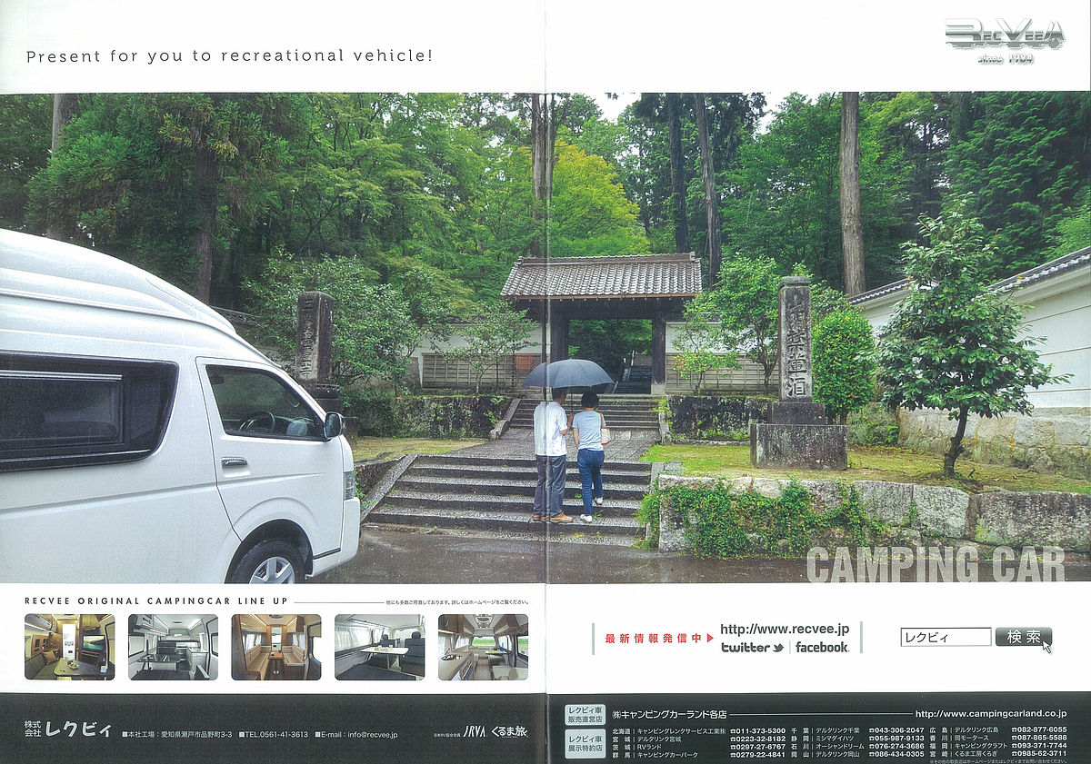Click the TEL.0561-41-3613 phone number
Image resolution: width=1091 pixels, height=764 pixels.
coord(273,734)
